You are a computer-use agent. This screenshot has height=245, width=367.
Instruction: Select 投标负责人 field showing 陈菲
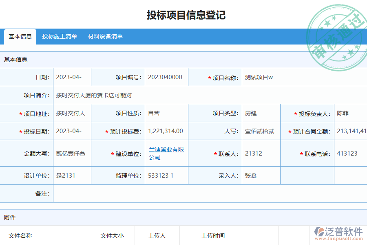(344, 113)
